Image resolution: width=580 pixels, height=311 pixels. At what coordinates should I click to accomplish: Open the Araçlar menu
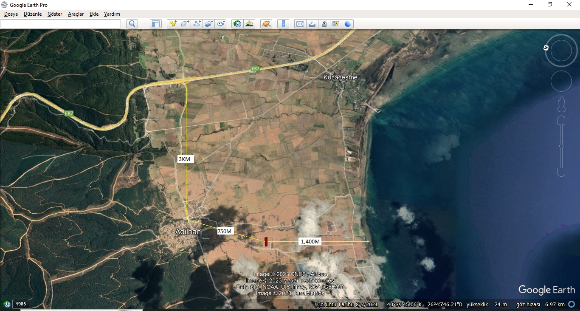pyautogui.click(x=76, y=14)
